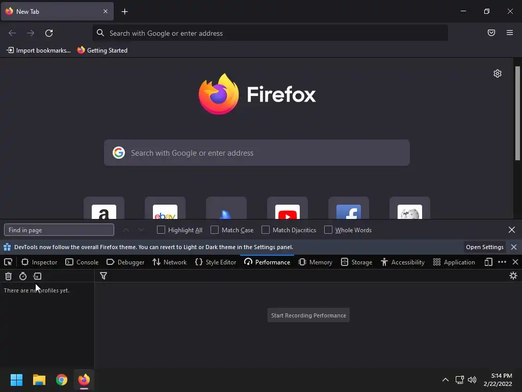Switch to the Memory tab
Viewport: 522px width, 392px height.
pos(316,262)
